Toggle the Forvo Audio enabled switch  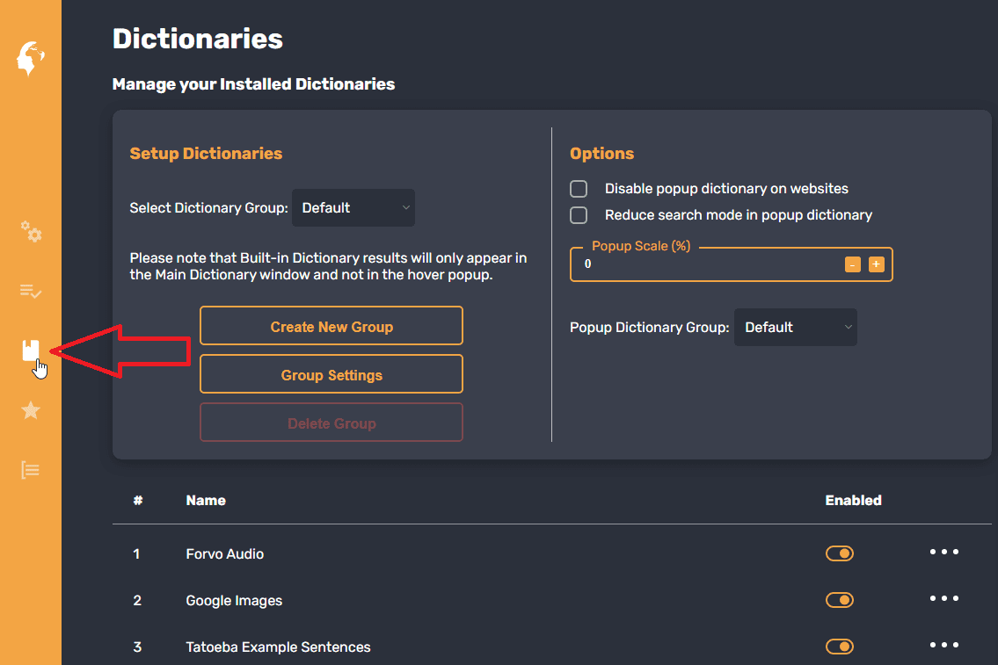click(840, 553)
